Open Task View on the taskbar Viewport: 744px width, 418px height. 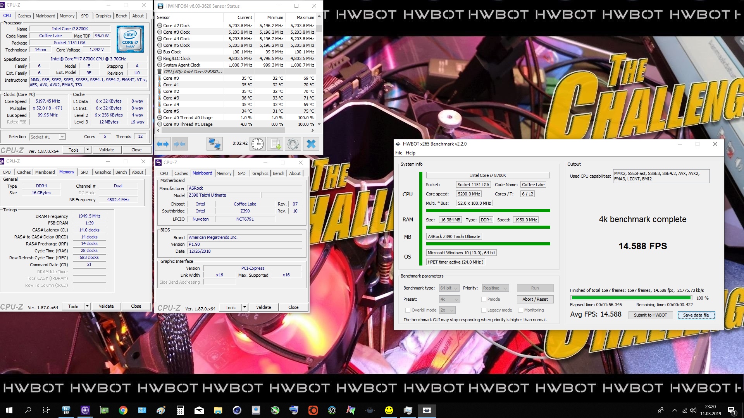46,410
